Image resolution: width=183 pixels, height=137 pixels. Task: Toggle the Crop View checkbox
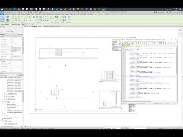point(11,61)
